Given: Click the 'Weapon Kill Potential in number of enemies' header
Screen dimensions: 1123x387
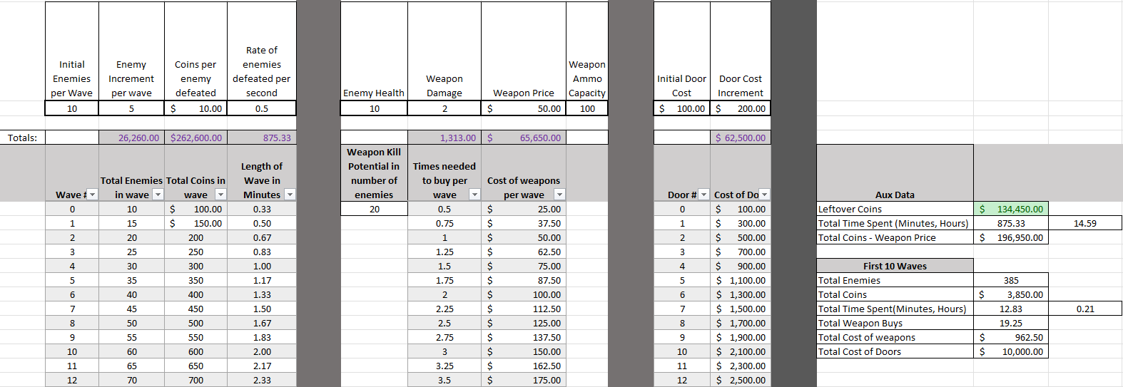Looking at the screenshot, I should click(374, 173).
